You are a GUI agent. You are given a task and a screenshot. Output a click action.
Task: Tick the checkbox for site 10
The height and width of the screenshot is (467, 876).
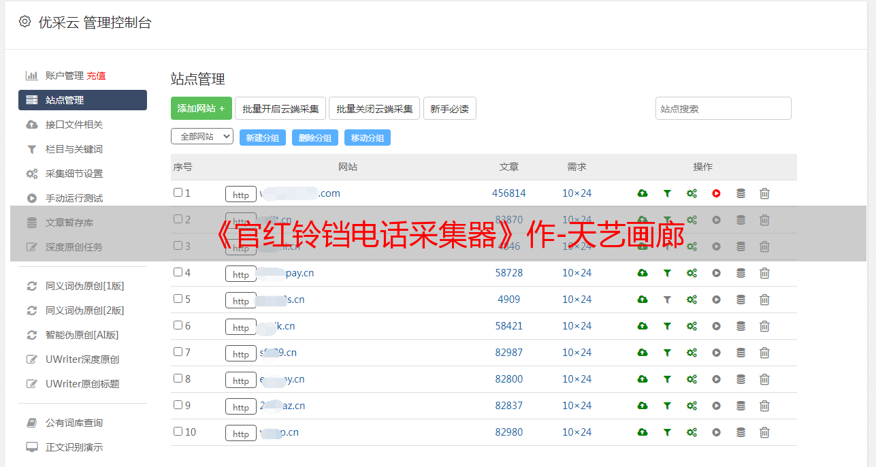178,432
